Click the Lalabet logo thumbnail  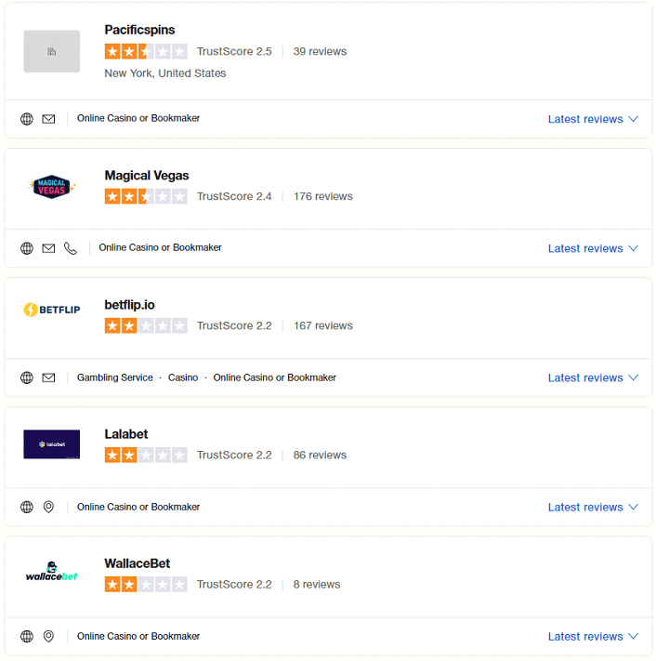click(51, 444)
